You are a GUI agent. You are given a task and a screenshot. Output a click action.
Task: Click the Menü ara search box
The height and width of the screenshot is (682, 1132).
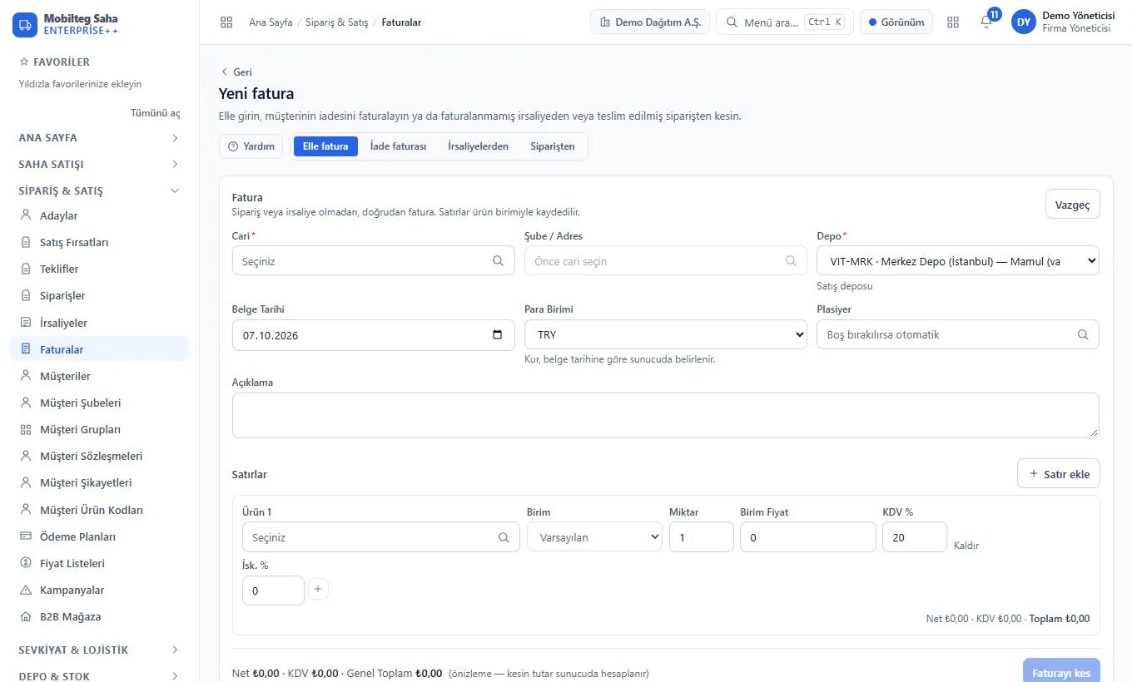(x=784, y=22)
